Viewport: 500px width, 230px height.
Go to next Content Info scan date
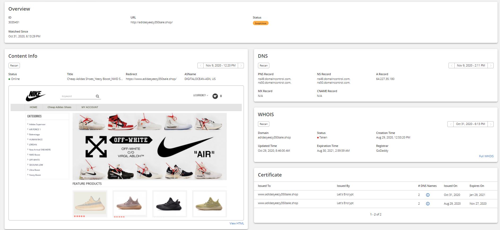(241, 66)
